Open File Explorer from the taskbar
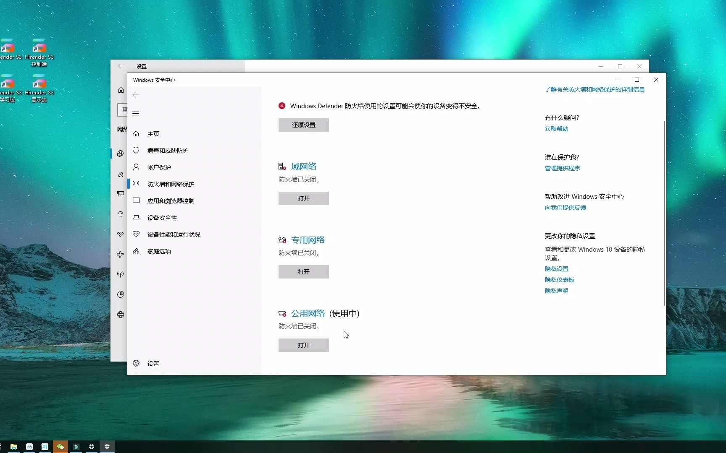726x453 pixels. 14,447
